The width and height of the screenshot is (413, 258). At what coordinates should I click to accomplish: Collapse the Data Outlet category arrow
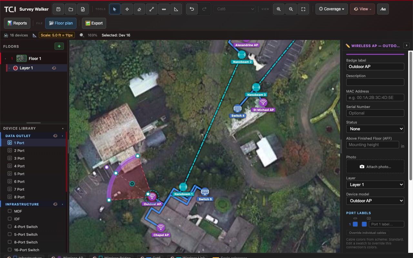pyautogui.click(x=63, y=136)
